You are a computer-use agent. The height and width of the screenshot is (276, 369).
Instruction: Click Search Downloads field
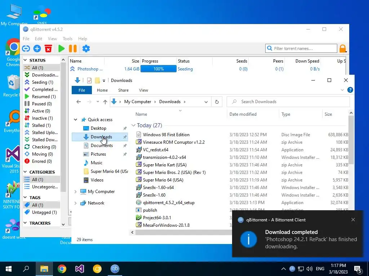pyautogui.click(x=288, y=102)
